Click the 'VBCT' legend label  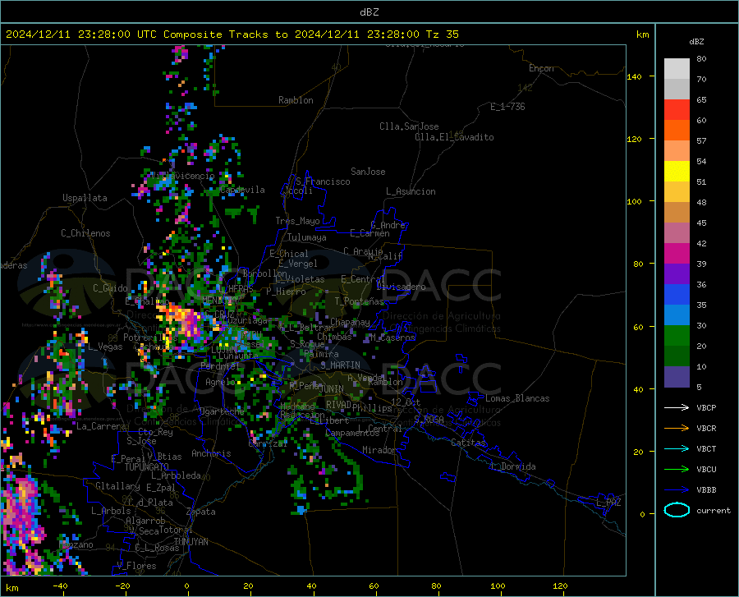706,449
